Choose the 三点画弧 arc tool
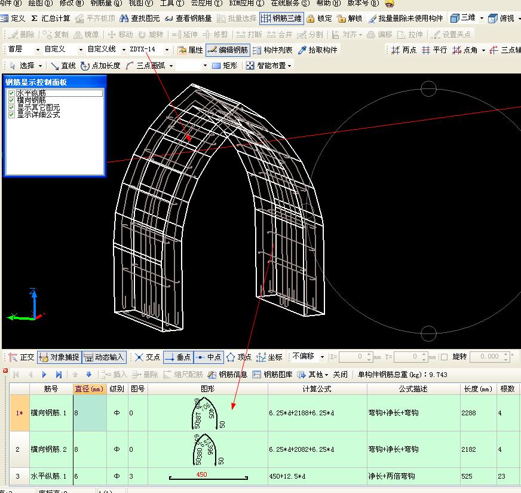The image size is (521, 493). [145, 66]
